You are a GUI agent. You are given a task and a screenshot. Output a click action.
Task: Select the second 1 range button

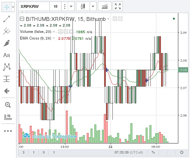coord(54,152)
